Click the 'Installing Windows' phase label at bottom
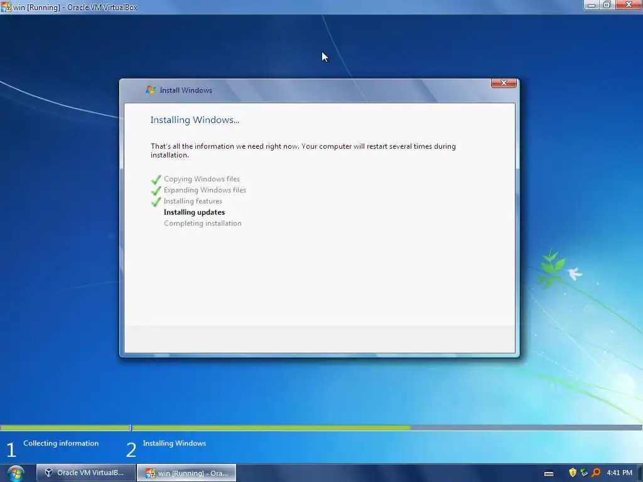The height and width of the screenshot is (482, 643). click(175, 443)
